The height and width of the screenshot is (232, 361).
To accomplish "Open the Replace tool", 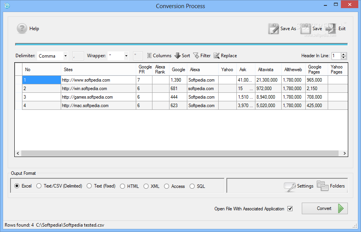I will (225, 56).
